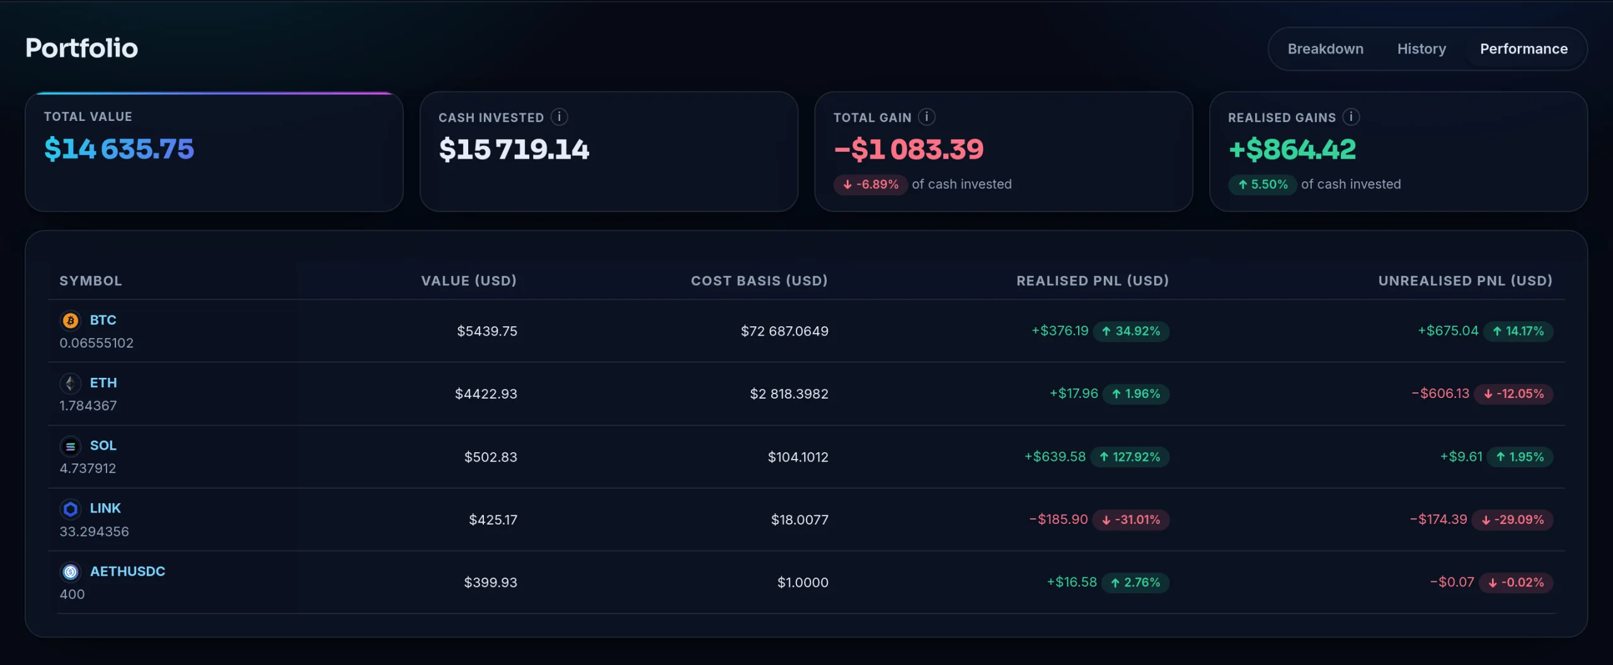Click the BTC quantity 0.06555102
The image size is (1613, 665).
pyautogui.click(x=96, y=343)
